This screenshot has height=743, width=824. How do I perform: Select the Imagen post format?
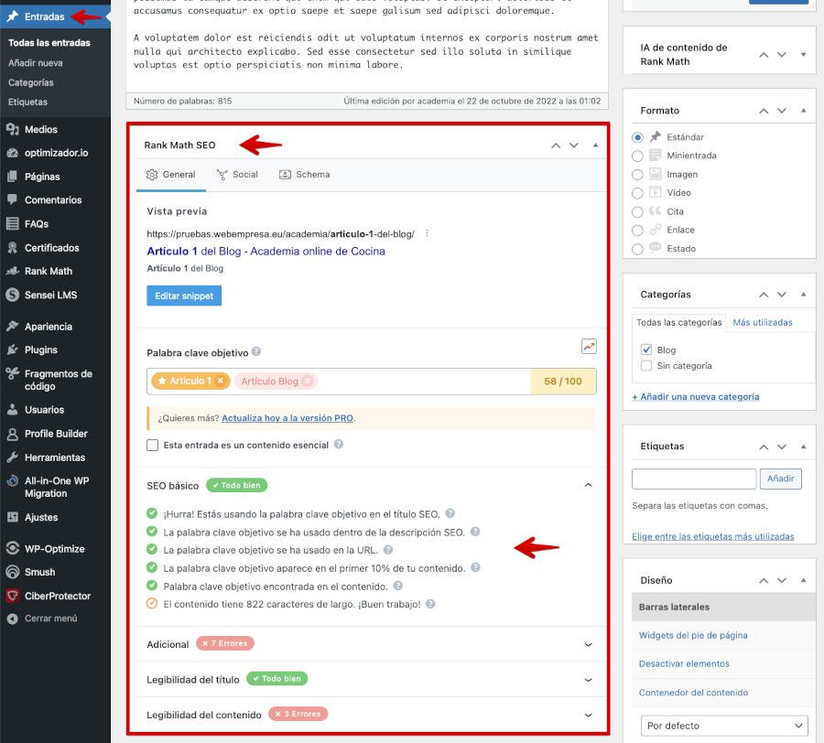(637, 175)
